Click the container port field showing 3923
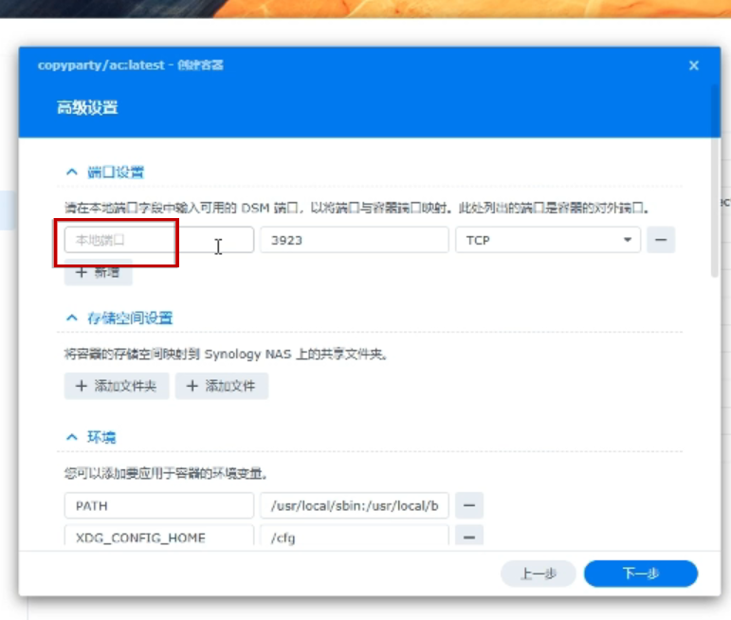This screenshot has height=620, width=731. 354,241
